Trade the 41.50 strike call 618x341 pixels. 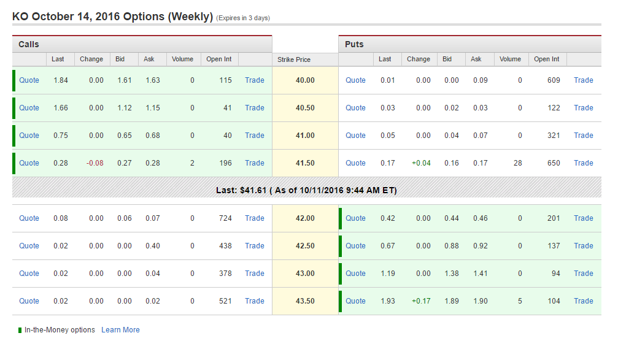tap(255, 163)
